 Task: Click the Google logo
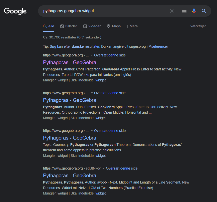click(x=15, y=11)
